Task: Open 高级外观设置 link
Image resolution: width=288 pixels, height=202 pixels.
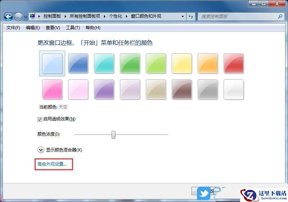Action: (x=52, y=164)
